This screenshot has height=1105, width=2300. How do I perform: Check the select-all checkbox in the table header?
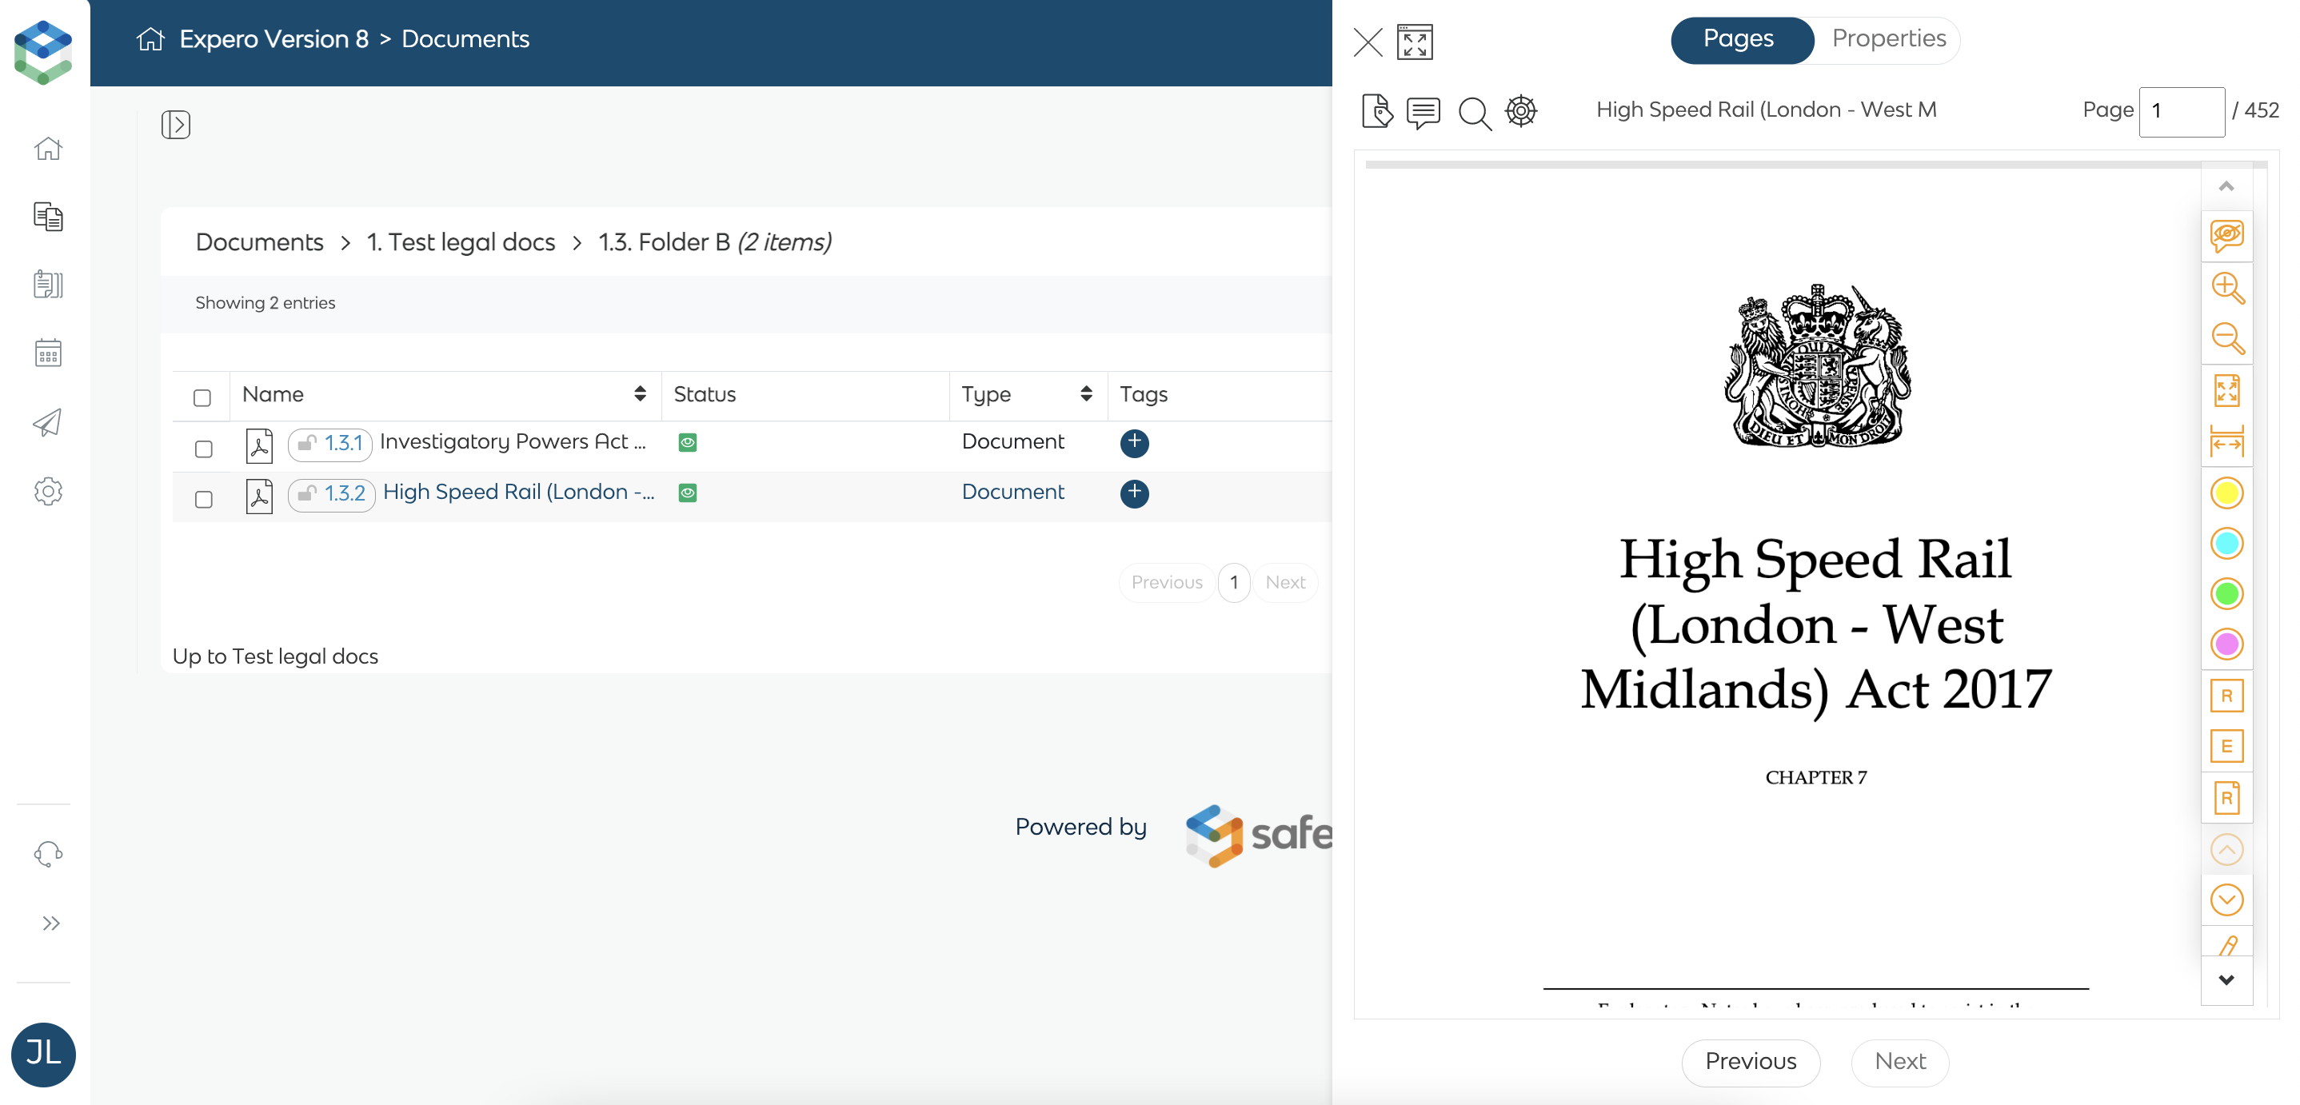(x=202, y=398)
